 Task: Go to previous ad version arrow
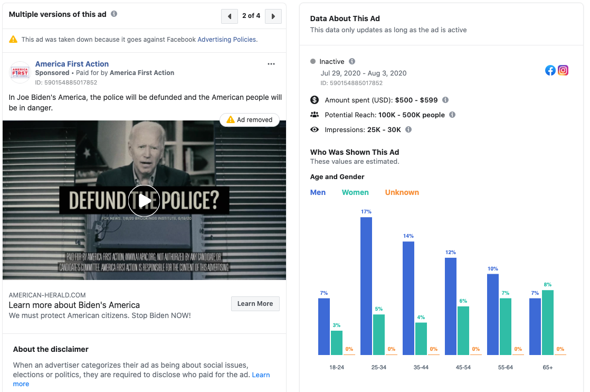pos(230,16)
